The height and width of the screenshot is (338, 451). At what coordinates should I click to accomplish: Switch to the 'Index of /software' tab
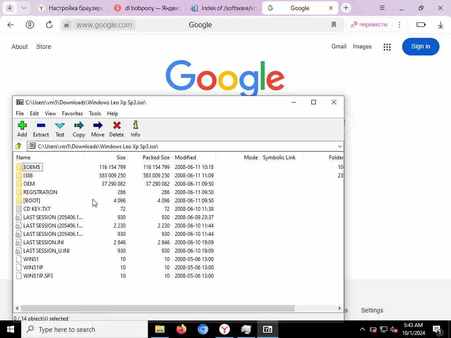(x=224, y=8)
